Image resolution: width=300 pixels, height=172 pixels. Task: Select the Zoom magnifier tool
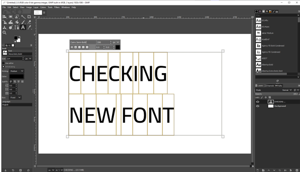pyautogui.click(x=4, y=33)
